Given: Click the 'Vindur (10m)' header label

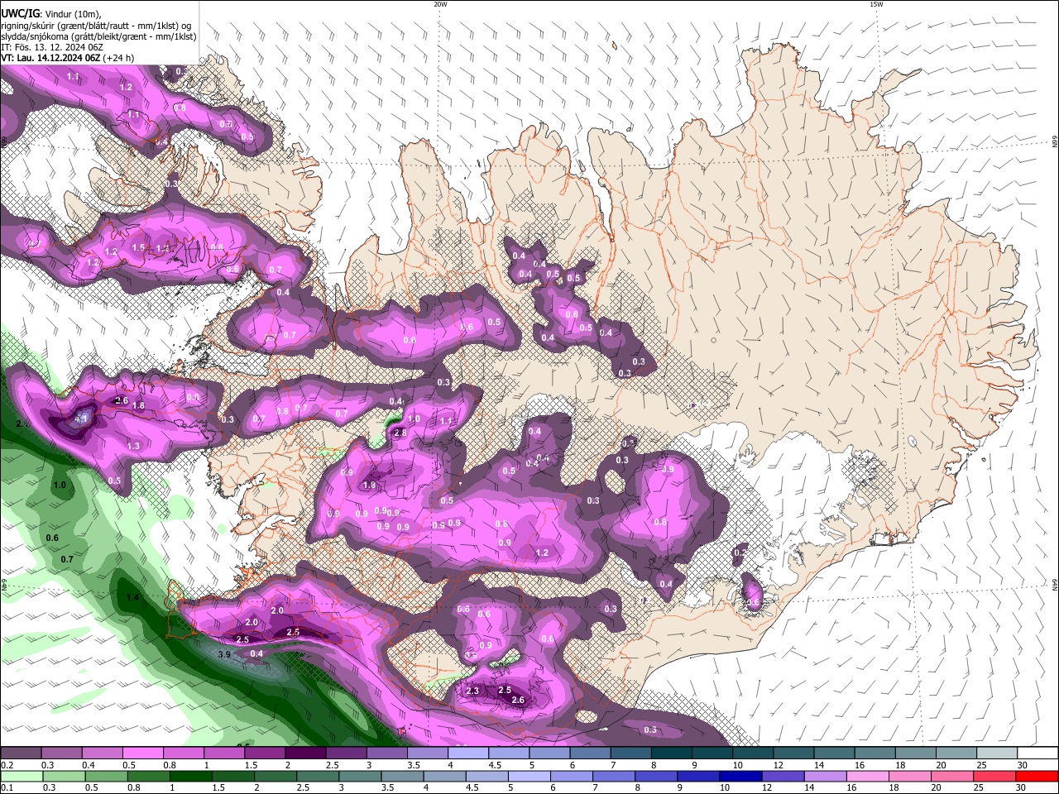Looking at the screenshot, I should [x=72, y=14].
